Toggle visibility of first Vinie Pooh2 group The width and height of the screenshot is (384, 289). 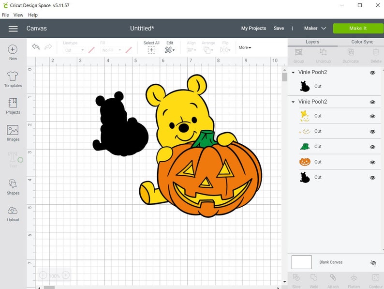(372, 73)
